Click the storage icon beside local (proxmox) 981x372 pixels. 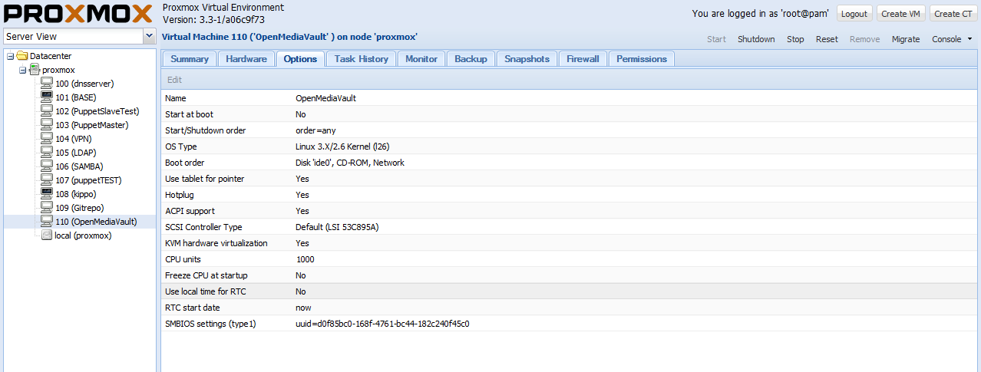tap(47, 235)
